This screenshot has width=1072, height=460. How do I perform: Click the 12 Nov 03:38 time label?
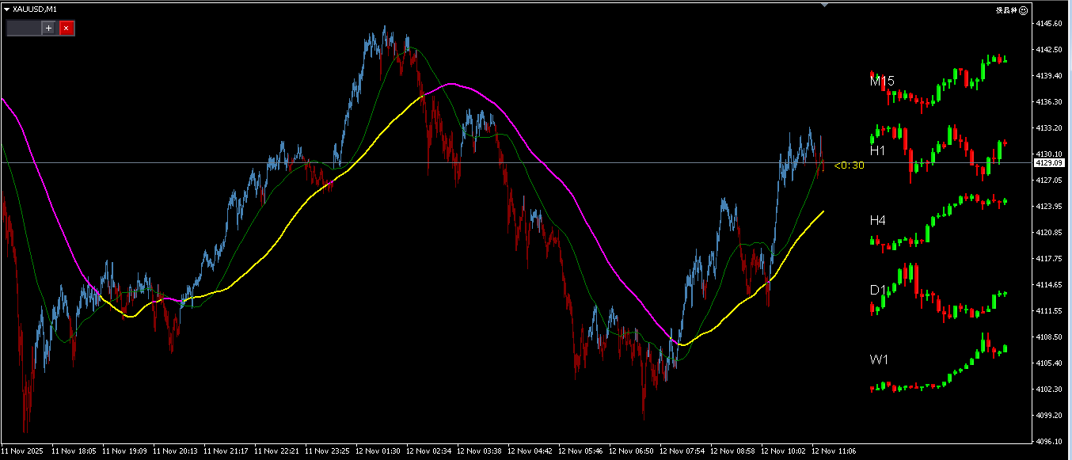click(x=479, y=450)
